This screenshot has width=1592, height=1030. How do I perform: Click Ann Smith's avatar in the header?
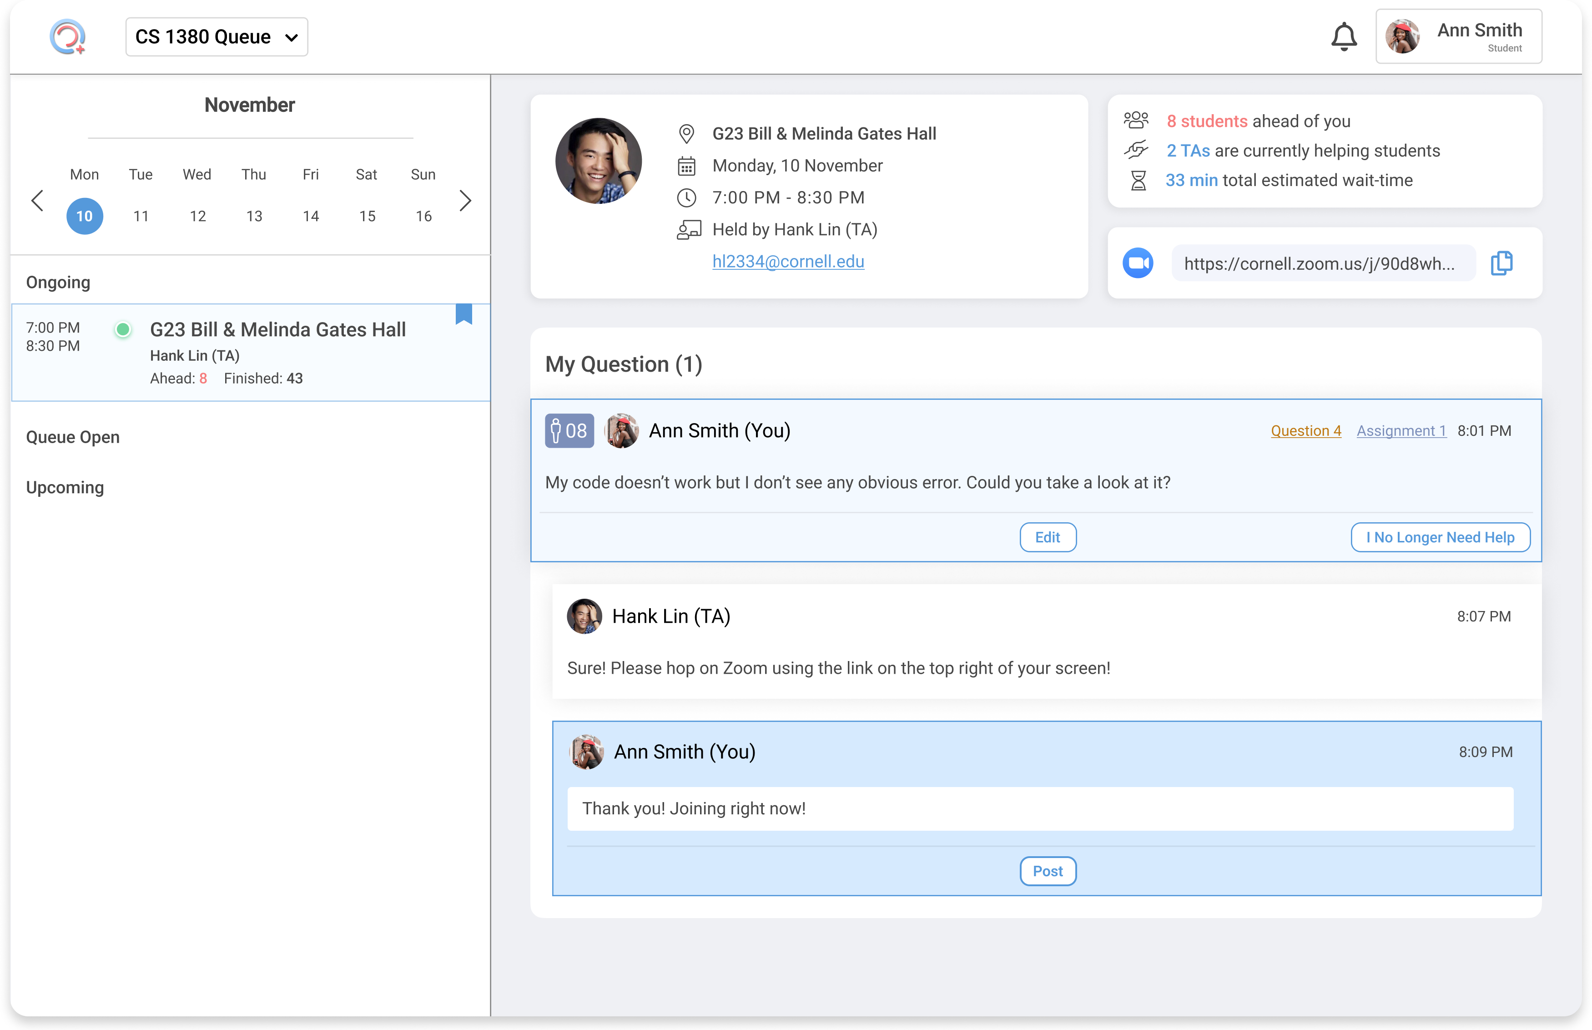point(1402,37)
